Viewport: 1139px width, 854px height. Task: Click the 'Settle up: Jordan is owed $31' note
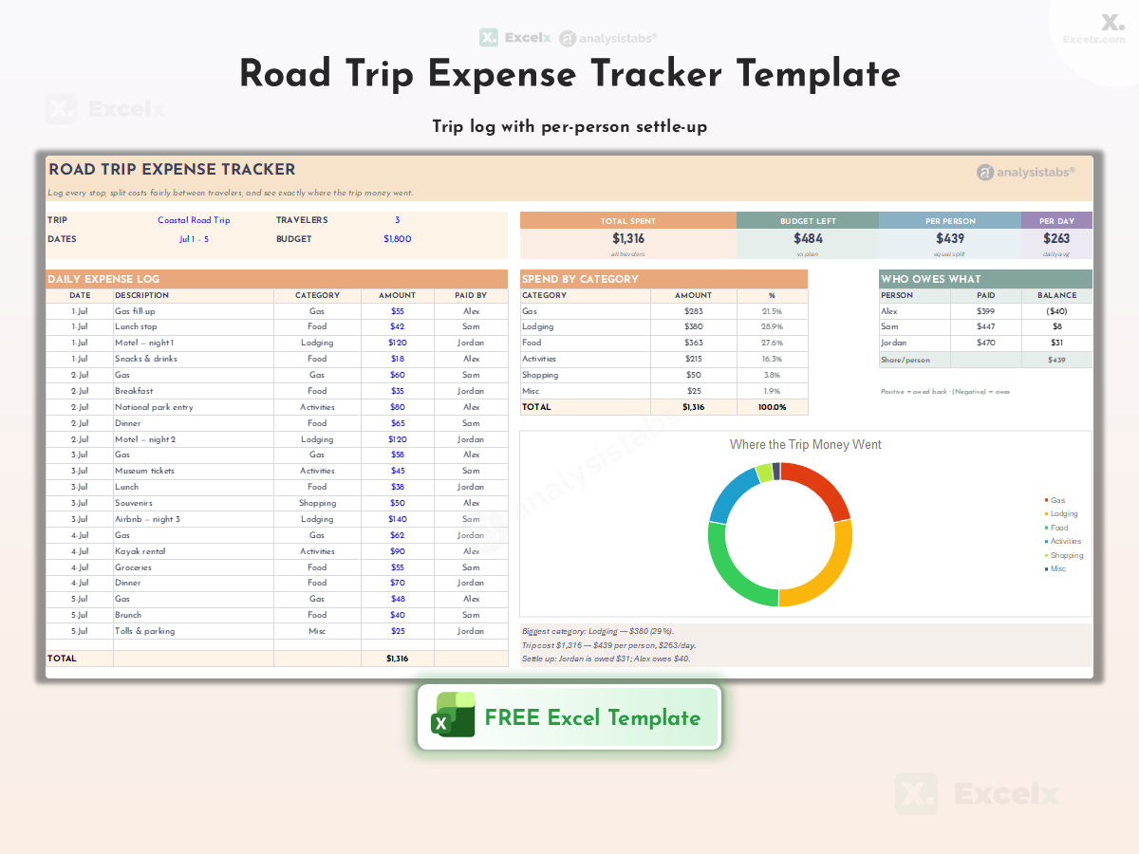pyautogui.click(x=607, y=659)
